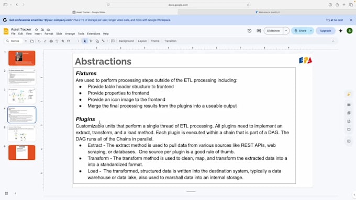The image size is (356, 200).
Task: Open the green account avatar
Action: click(350, 31)
